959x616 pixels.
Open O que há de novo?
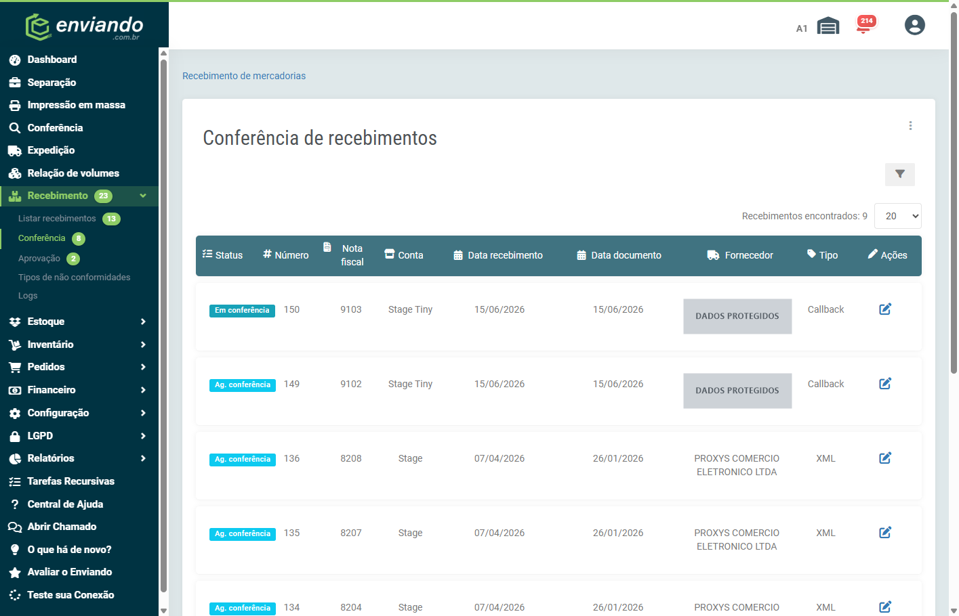click(79, 550)
